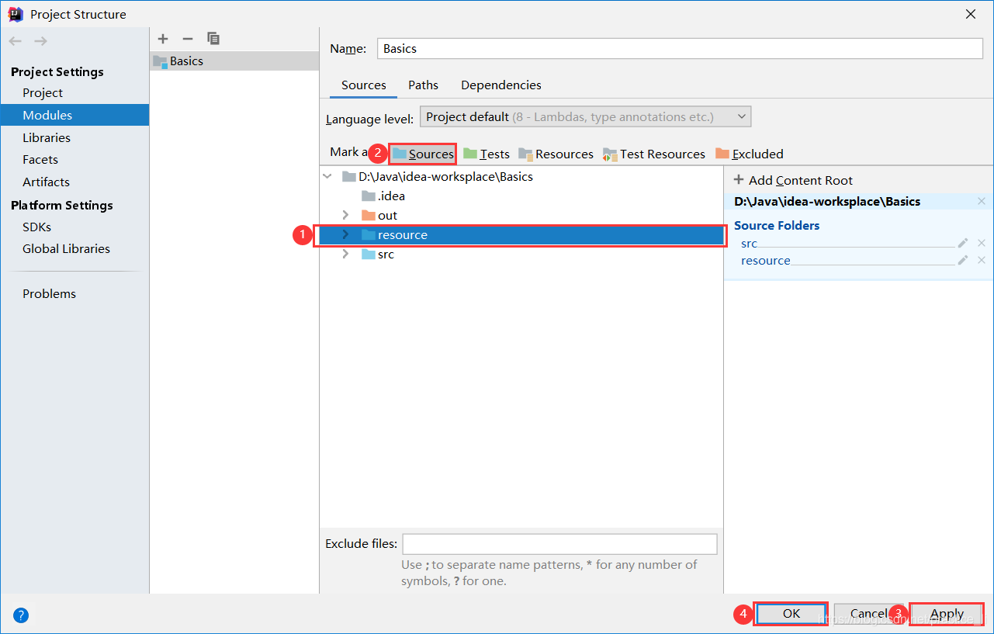The height and width of the screenshot is (634, 994).
Task: Open the Paths tab
Action: [x=424, y=85]
